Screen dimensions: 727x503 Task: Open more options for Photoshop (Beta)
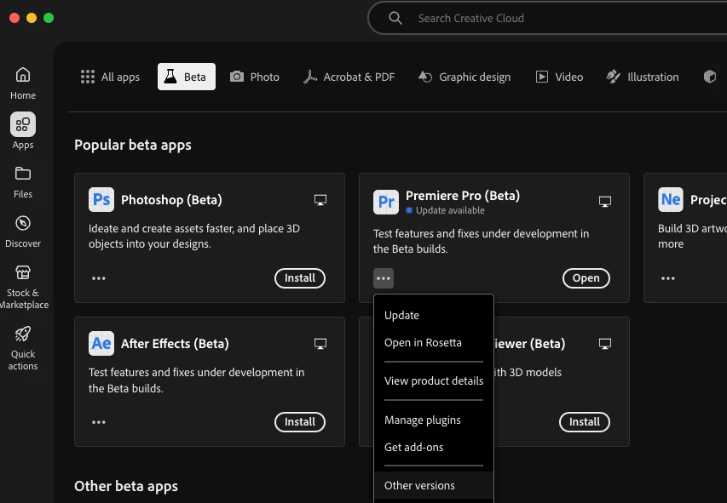click(x=99, y=278)
